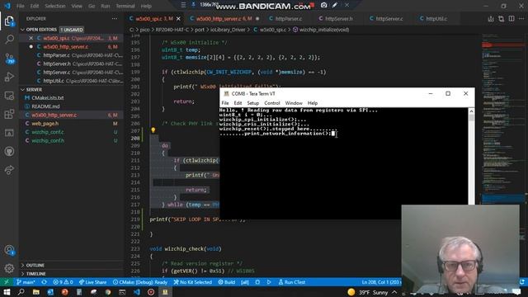Open the Search view in activity bar
The image size is (528, 297).
click(x=9, y=40)
